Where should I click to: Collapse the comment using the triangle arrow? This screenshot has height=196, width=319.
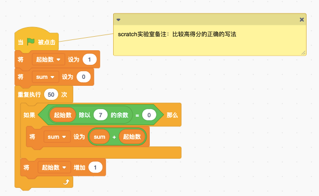click(119, 20)
